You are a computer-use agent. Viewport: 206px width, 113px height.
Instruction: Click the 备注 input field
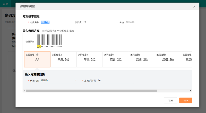pyautogui.click(x=157, y=22)
